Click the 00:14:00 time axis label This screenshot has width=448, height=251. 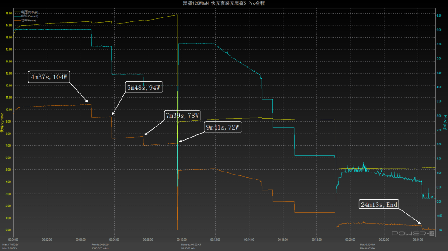tap(249, 240)
